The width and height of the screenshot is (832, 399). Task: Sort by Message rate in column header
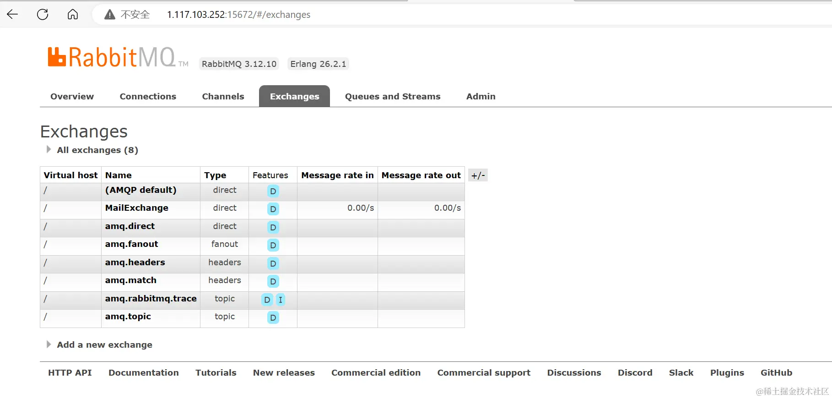click(x=337, y=175)
